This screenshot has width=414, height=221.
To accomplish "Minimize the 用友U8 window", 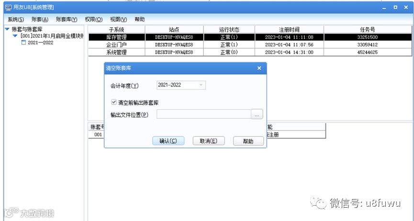I will (x=384, y=8).
